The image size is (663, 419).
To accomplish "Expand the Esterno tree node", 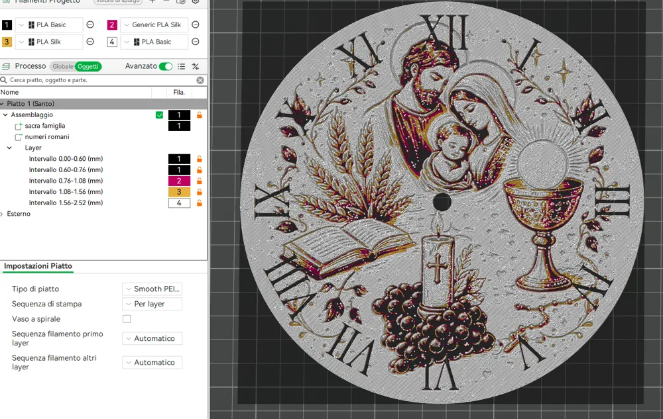I will click(x=2, y=214).
